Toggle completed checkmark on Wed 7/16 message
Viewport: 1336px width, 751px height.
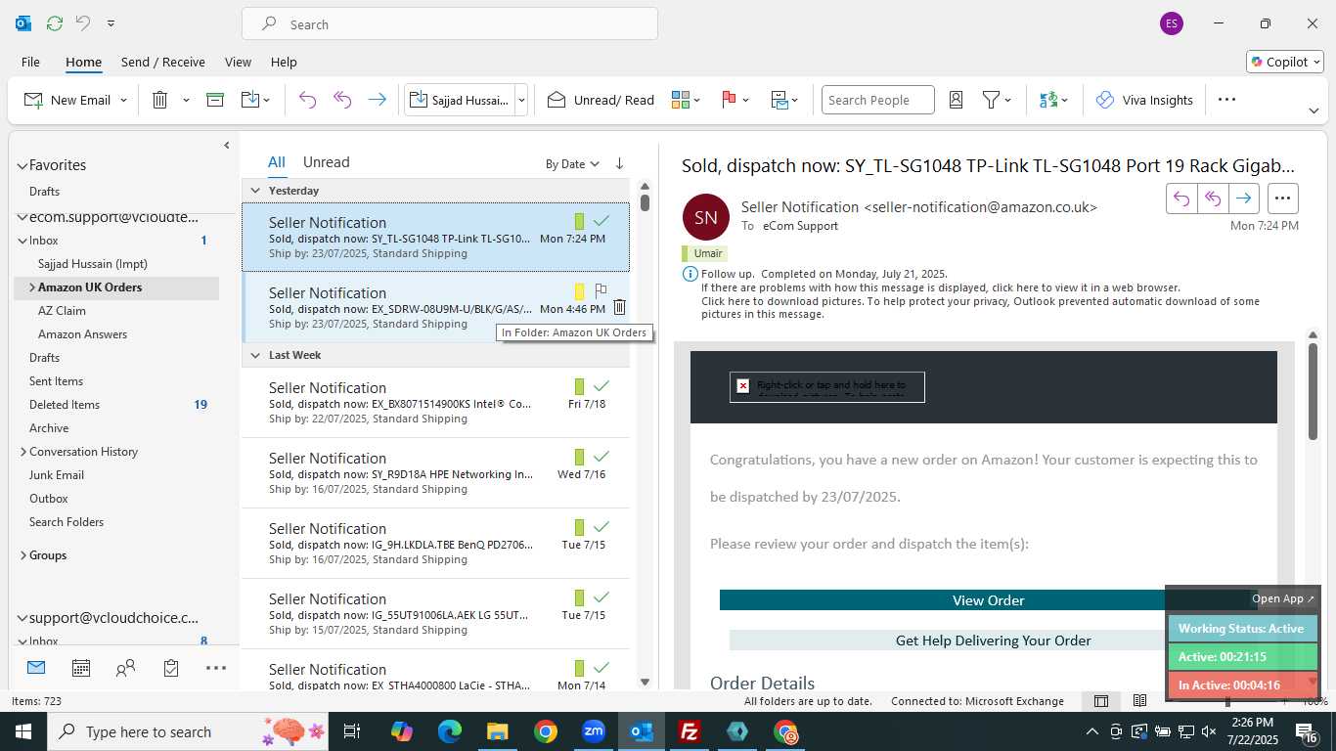pyautogui.click(x=601, y=456)
